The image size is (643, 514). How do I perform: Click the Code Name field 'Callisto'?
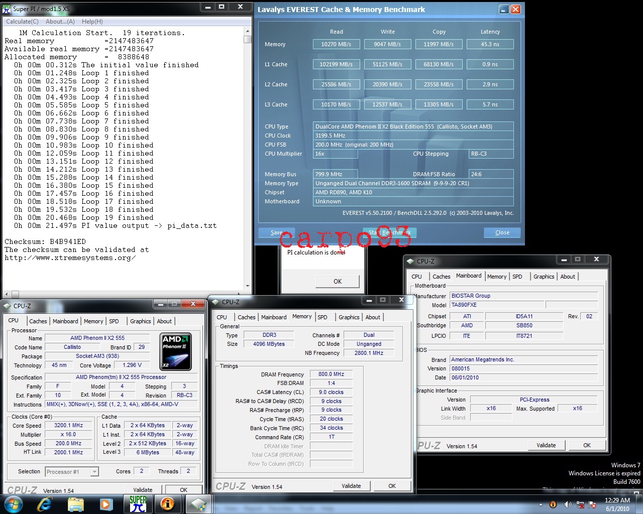(72, 347)
